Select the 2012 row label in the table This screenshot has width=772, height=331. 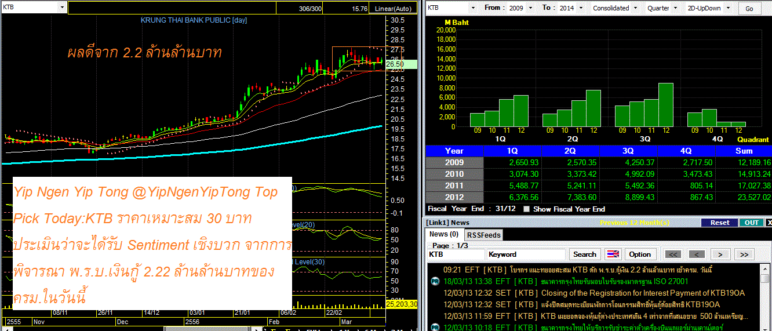pyautogui.click(x=454, y=197)
